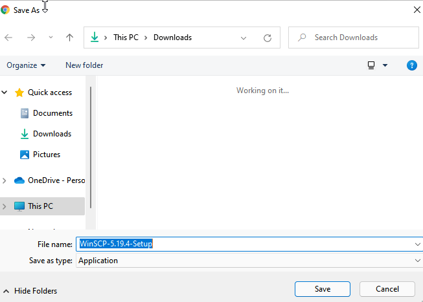The image size is (423, 302).
Task: Expand the address bar history dropdown
Action: [x=244, y=38]
